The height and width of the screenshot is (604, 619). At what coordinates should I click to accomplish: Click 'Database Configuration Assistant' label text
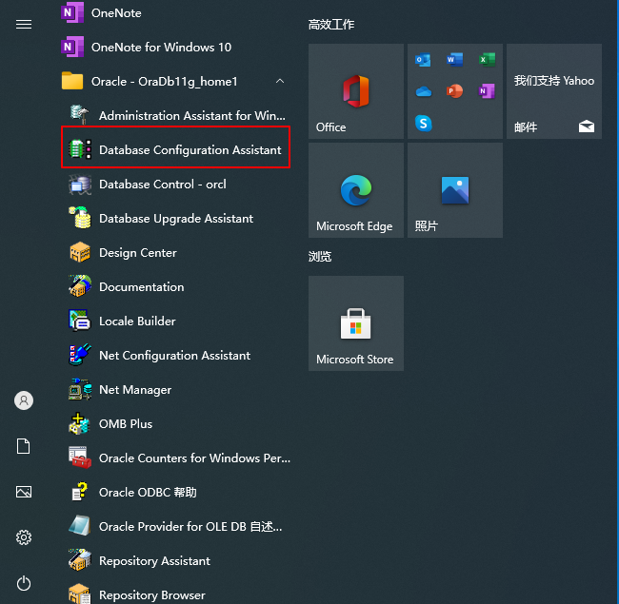click(190, 150)
